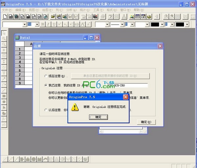Click the Save Project floppy icon
The image size is (197, 168).
tap(70, 17)
